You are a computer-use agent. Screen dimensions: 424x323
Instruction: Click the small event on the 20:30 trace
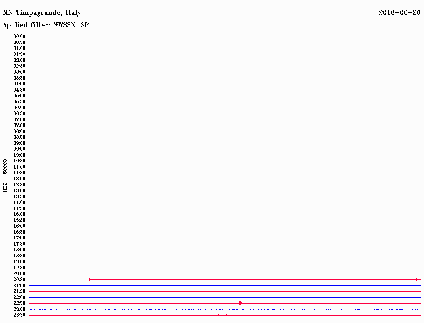click(129, 280)
